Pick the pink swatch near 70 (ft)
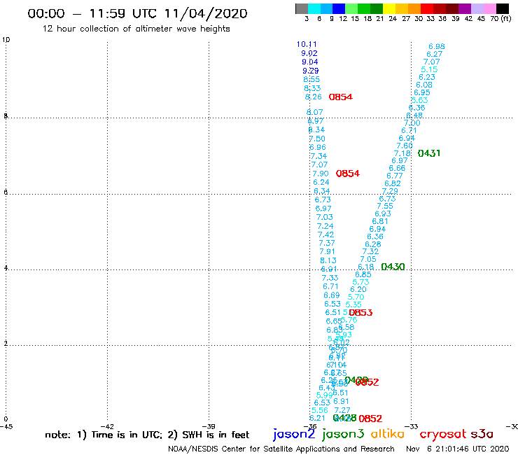The image size is (518, 455). click(489, 8)
